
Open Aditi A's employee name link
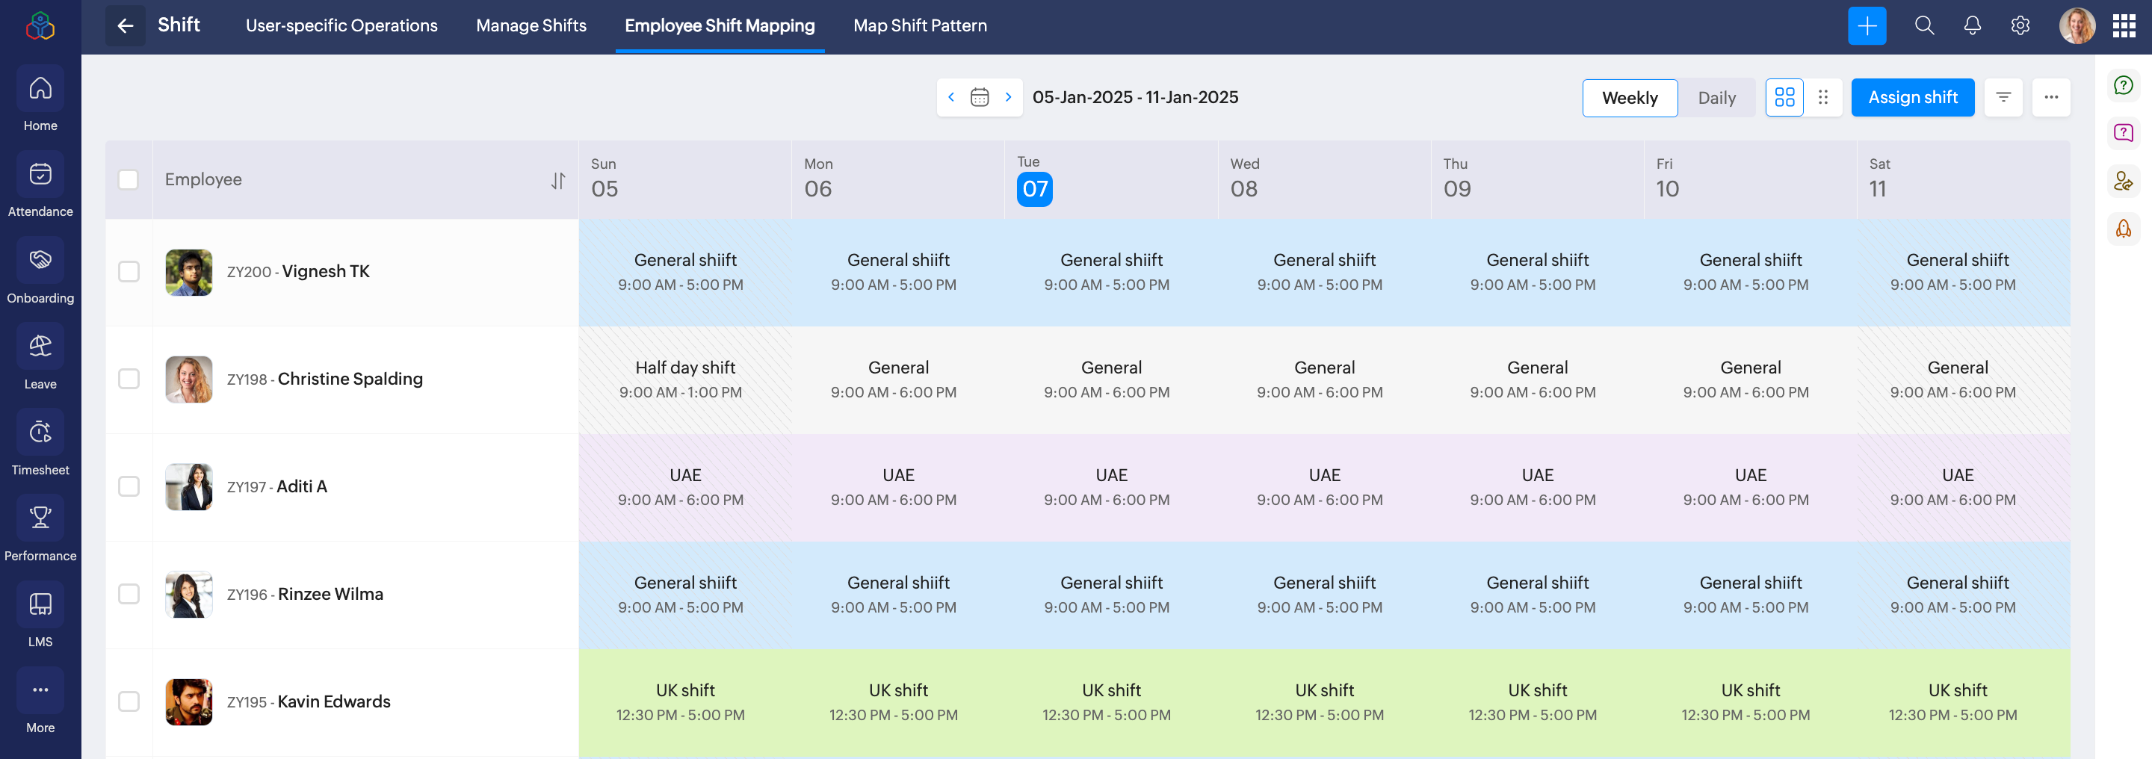302,487
